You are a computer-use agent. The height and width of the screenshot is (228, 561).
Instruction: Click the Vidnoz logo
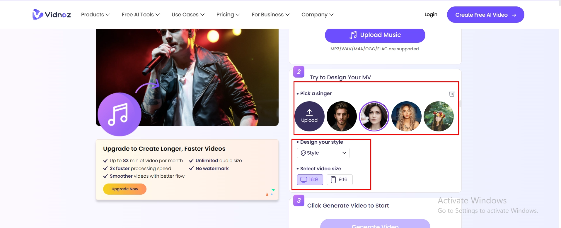tap(52, 15)
